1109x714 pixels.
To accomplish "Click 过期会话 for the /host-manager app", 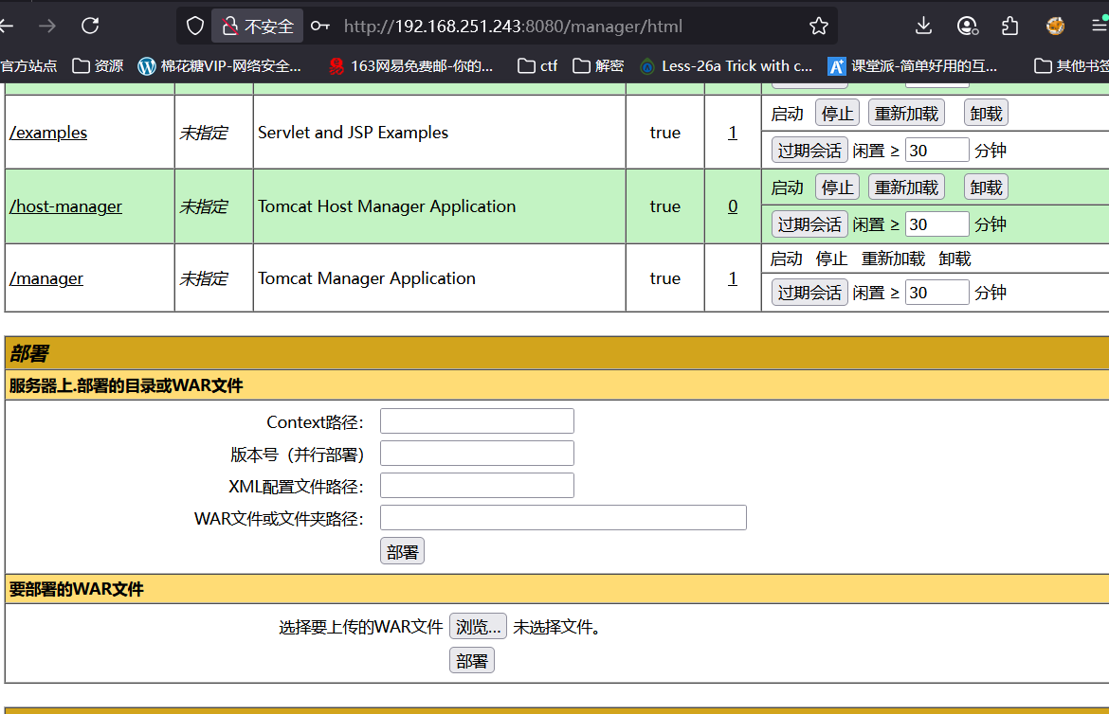I will [809, 224].
